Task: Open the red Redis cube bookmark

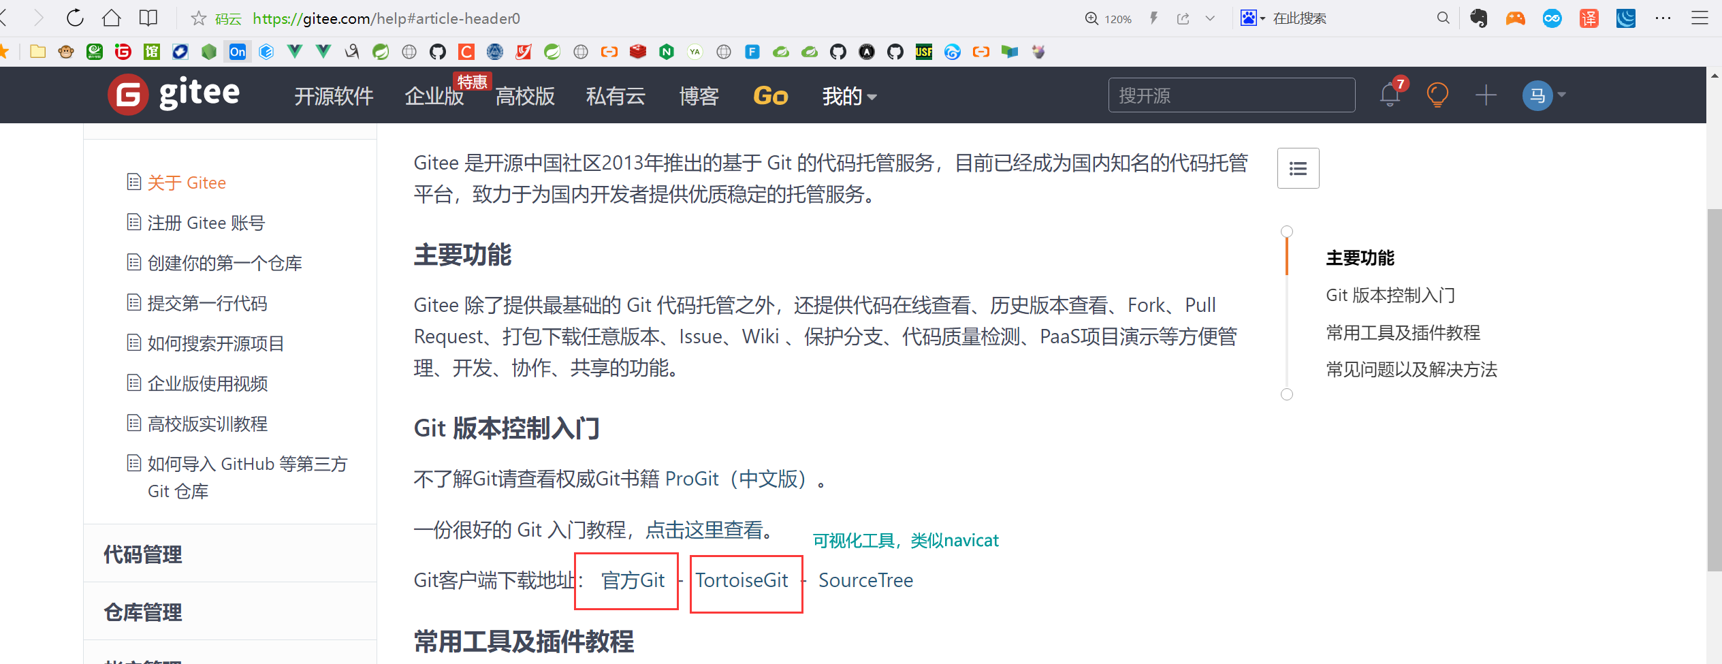Action: [638, 52]
